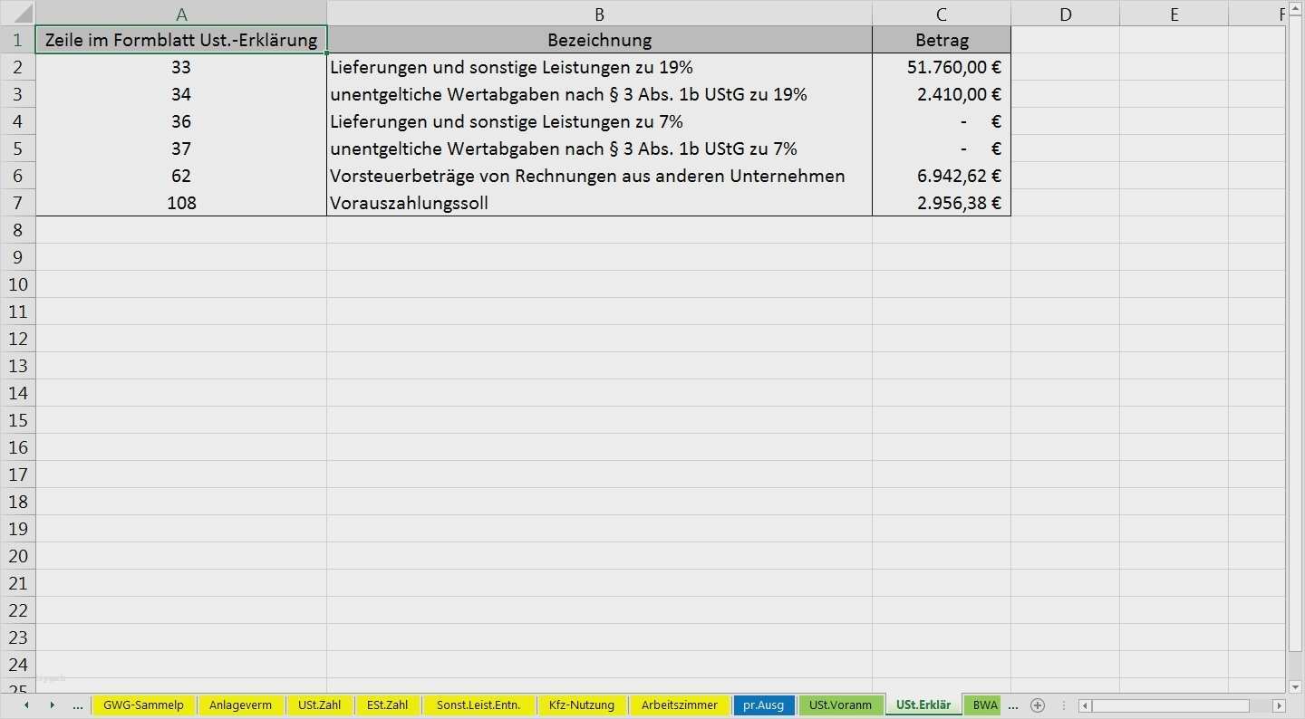Screen dimensions: 1305x719
Task: Open the pr.Ausg worksheet
Action: (x=764, y=705)
